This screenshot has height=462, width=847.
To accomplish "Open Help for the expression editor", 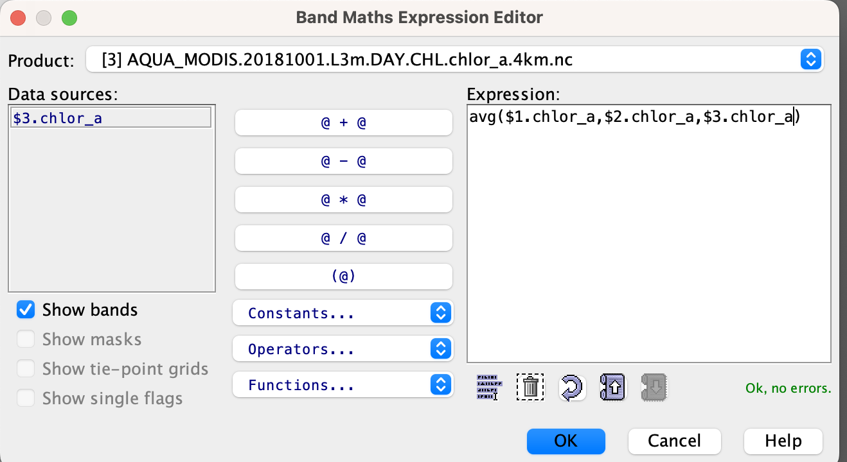I will click(x=783, y=441).
